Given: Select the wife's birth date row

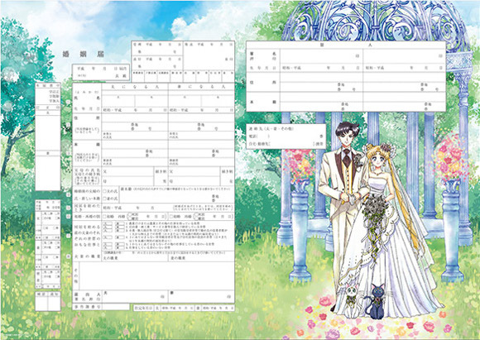Looking at the screenshot, I should click(201, 110).
